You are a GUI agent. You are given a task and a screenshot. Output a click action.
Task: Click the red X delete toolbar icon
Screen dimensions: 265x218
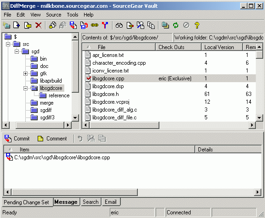39,26
